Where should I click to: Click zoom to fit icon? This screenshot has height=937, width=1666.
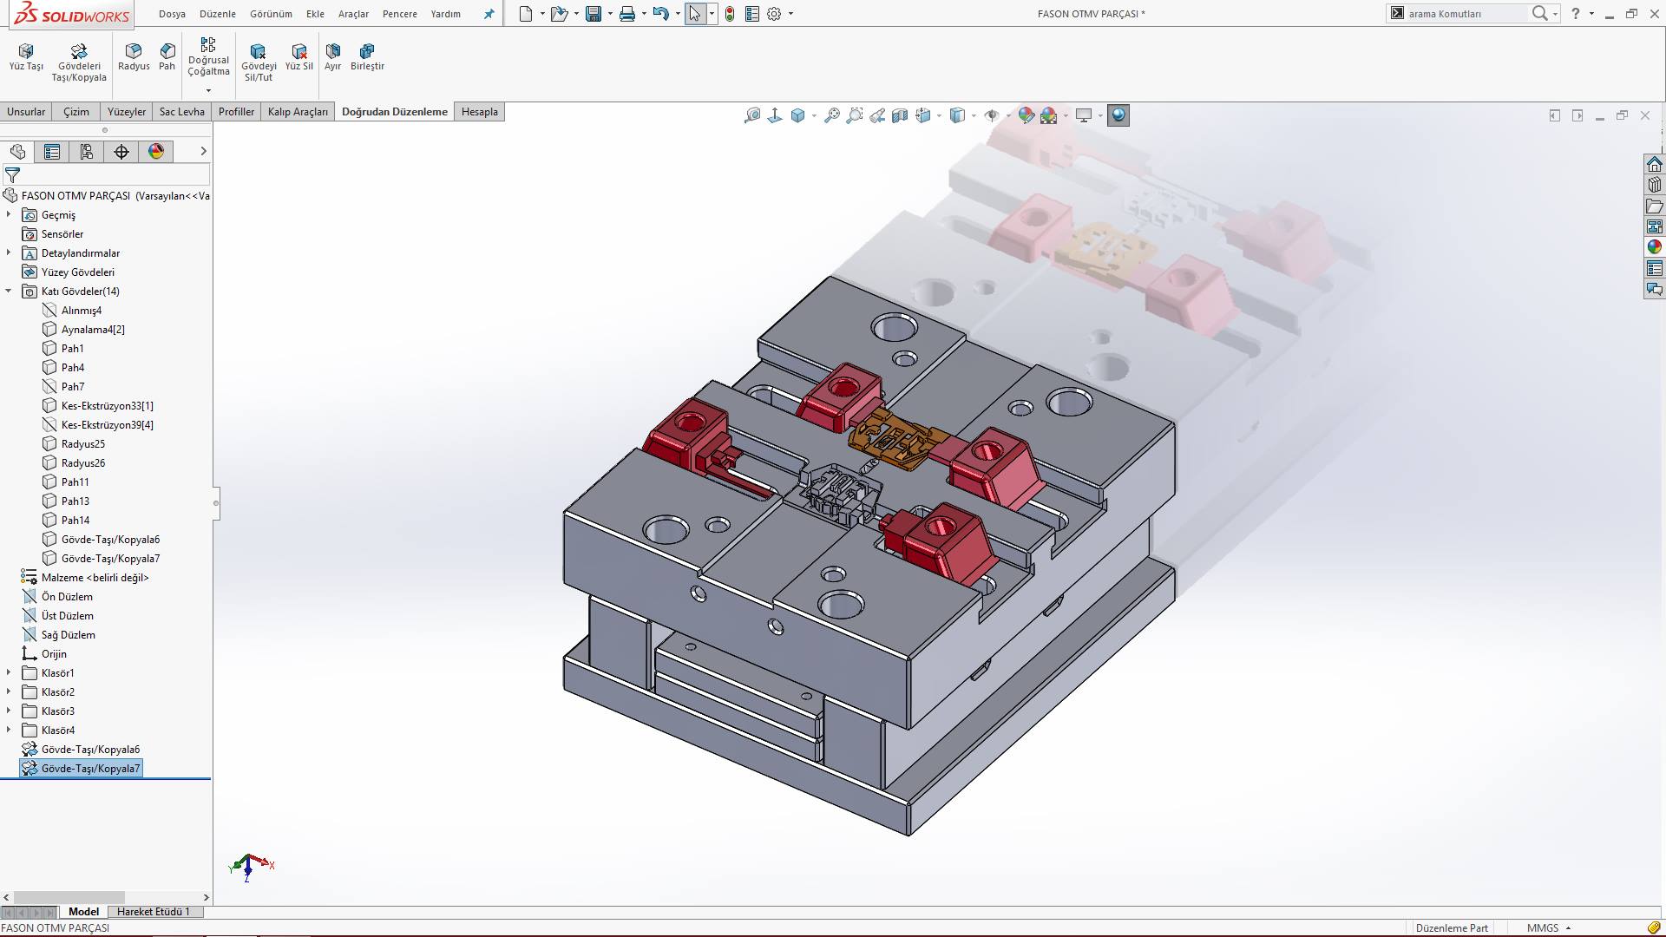pos(831,115)
